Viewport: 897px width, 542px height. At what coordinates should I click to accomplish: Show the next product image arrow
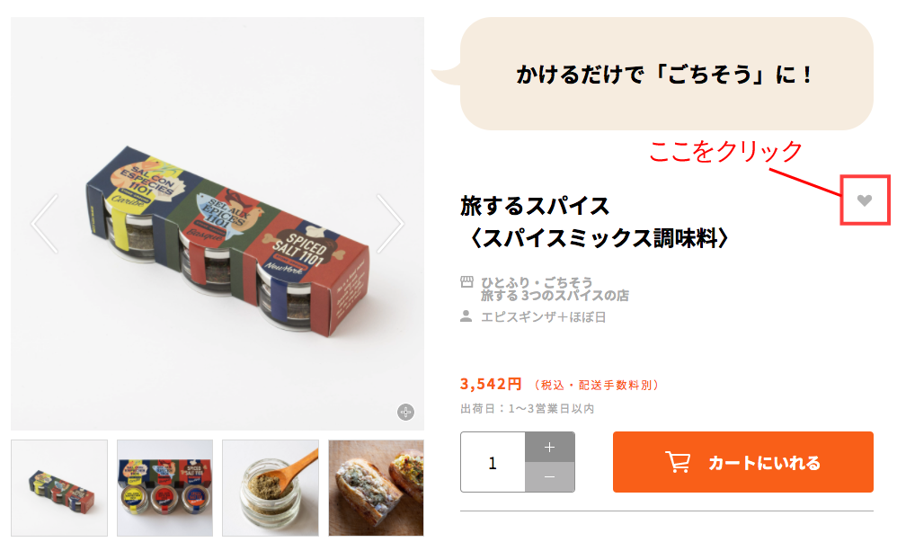click(x=390, y=223)
